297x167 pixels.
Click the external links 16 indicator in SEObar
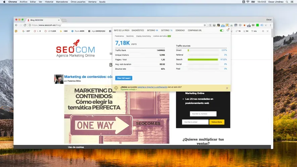238,31
